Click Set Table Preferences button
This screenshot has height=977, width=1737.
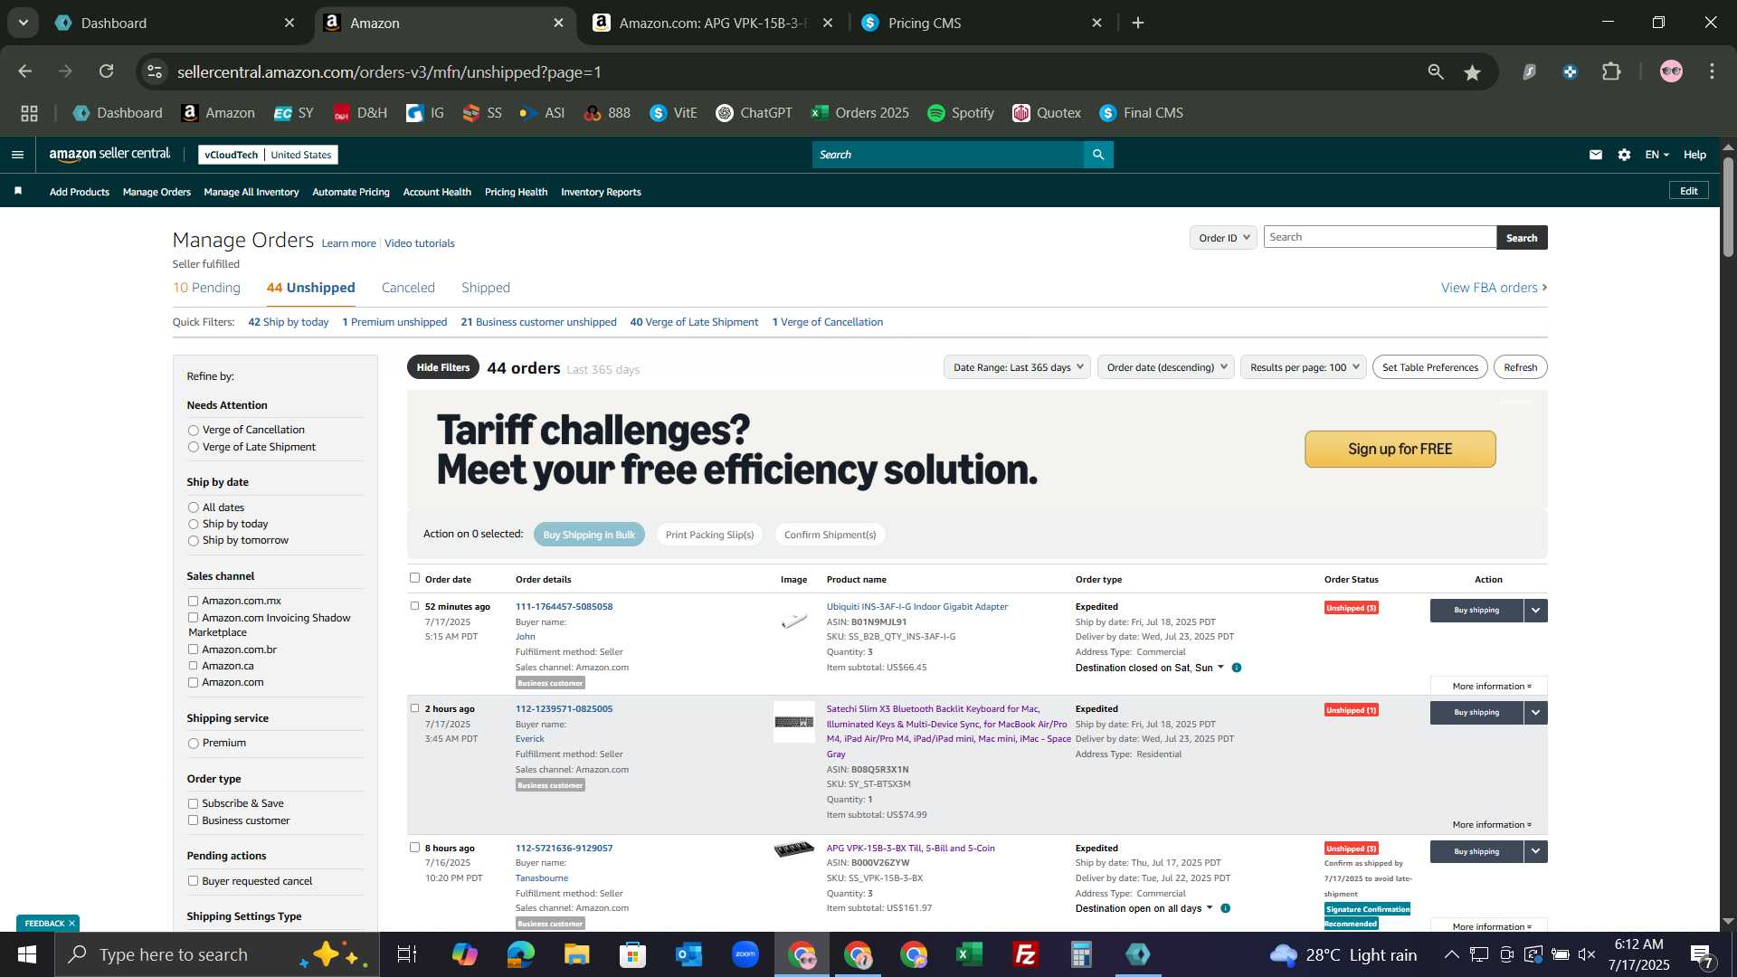point(1429,367)
